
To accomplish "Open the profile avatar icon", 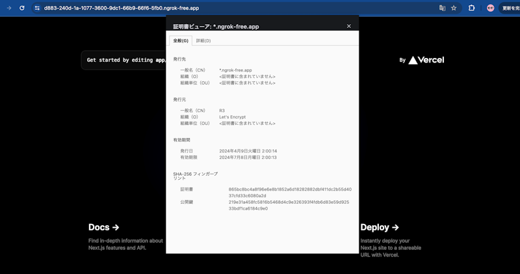I will [x=490, y=8].
